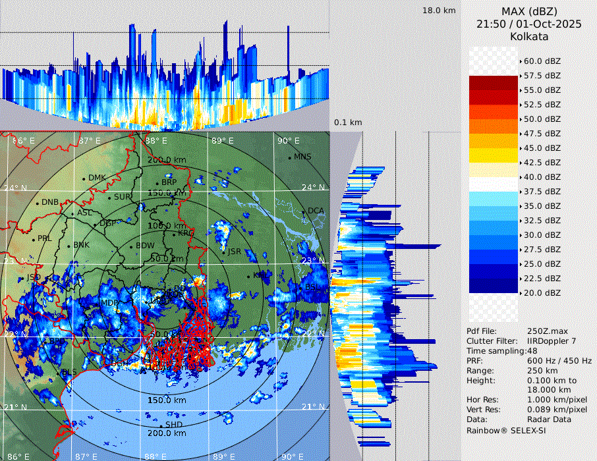
Task: Click the BDW station marker dot
Action: coord(131,247)
